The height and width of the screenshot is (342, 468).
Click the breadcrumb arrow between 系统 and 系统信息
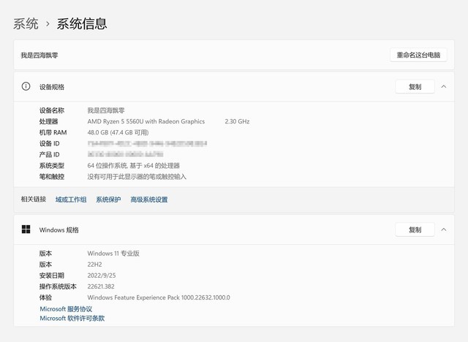48,24
